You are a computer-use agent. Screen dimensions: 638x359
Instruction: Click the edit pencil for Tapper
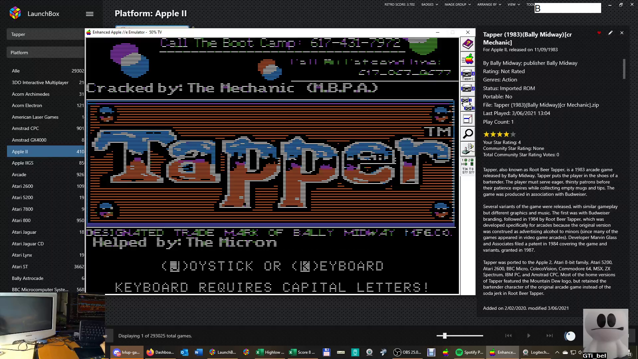pos(610,33)
